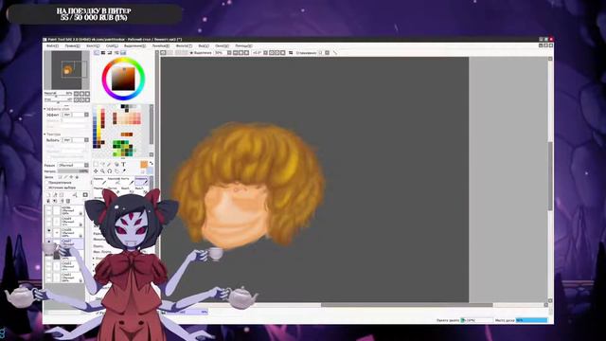
Task: Select the Zoom magnifier tool
Action: 102,170
